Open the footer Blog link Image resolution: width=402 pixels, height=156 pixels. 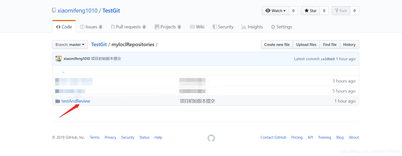tap(340, 137)
